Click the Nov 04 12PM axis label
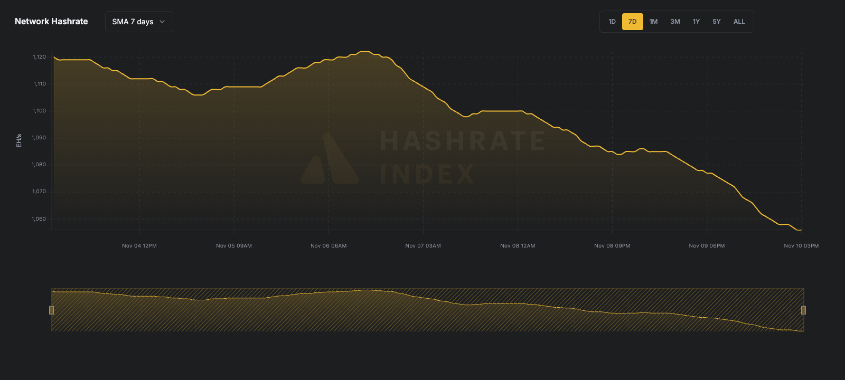 point(139,246)
